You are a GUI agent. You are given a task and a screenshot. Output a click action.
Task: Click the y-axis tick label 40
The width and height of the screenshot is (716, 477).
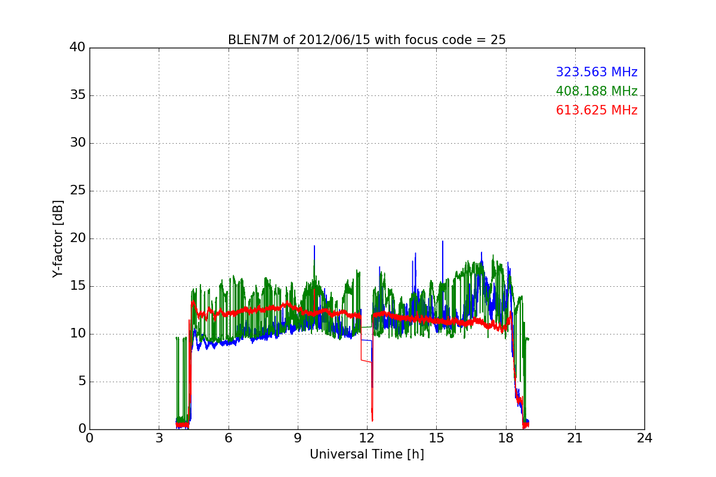[77, 48]
